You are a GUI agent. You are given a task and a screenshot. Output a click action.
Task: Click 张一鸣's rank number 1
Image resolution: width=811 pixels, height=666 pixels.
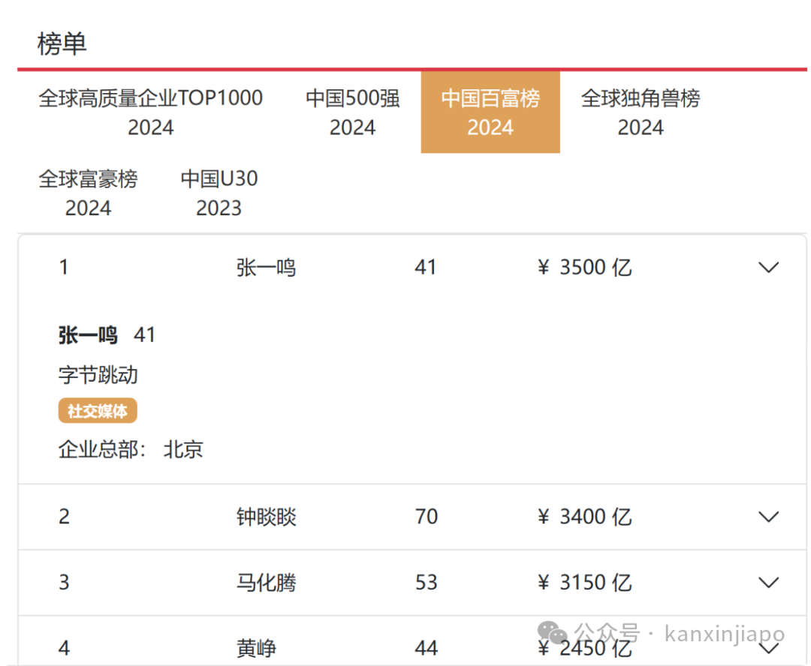pos(64,267)
